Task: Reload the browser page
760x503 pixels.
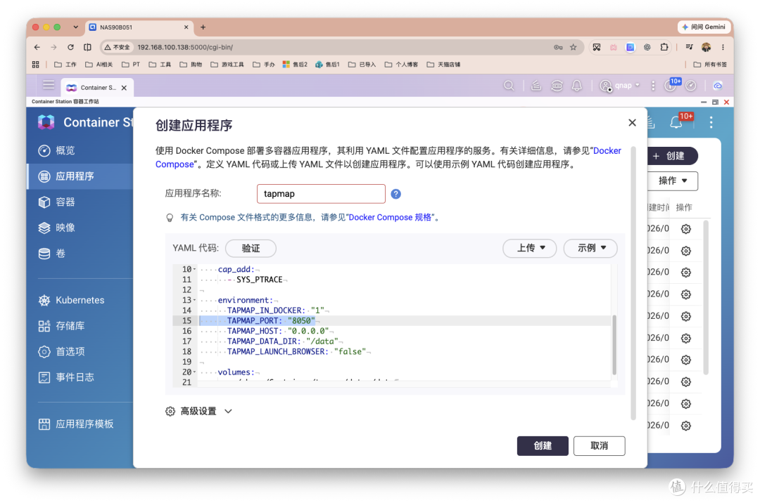Action: [71, 47]
